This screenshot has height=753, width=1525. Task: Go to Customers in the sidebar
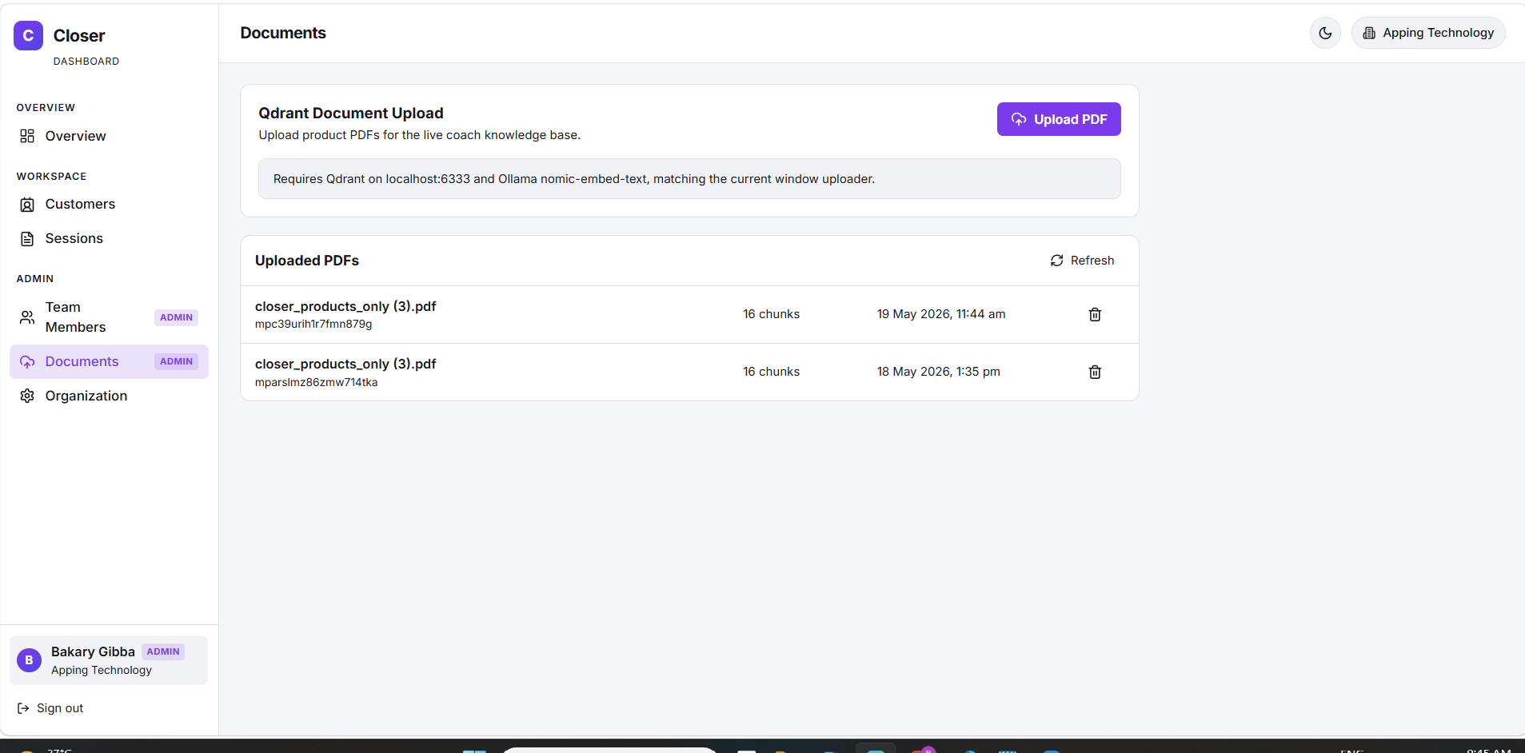click(109, 204)
